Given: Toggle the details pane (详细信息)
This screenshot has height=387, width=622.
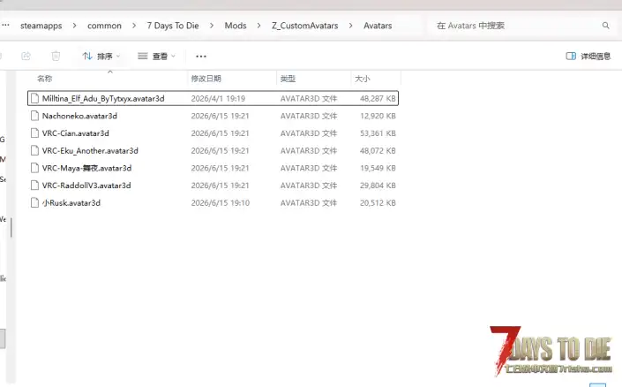Looking at the screenshot, I should (588, 56).
